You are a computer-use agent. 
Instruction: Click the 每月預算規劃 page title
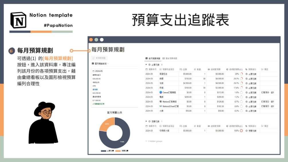[108, 50]
